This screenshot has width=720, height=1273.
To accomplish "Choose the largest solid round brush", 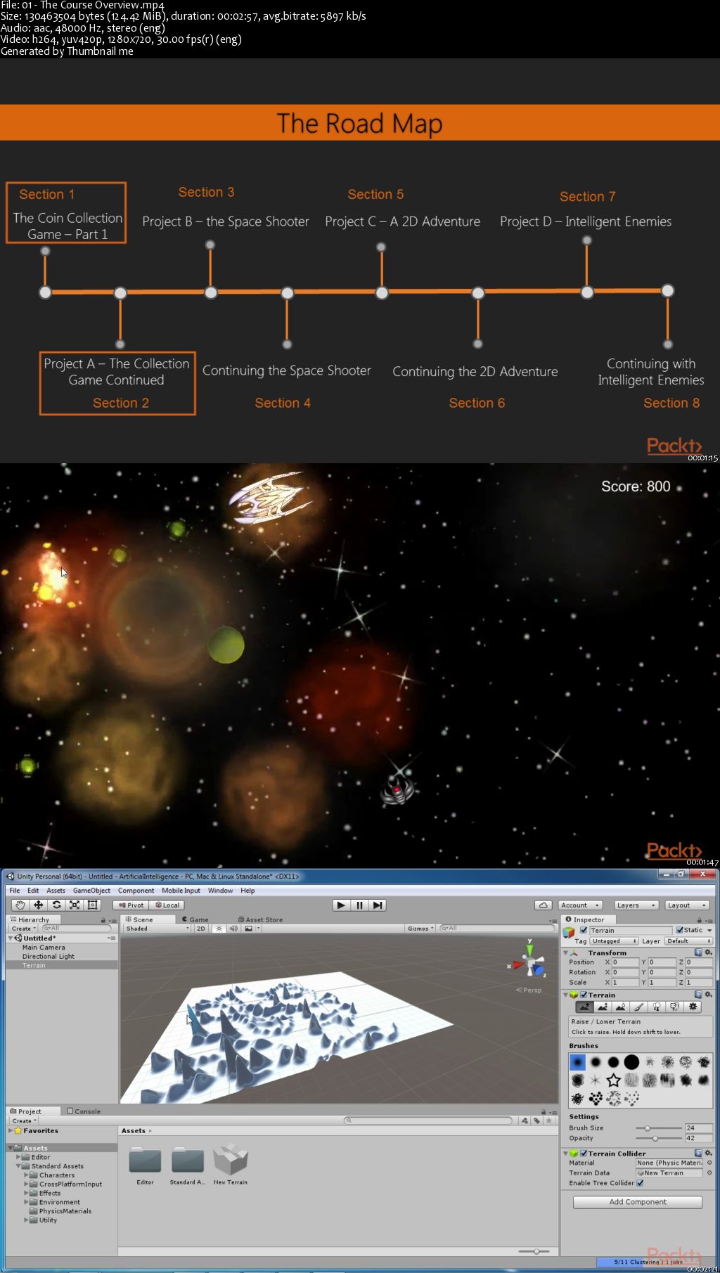I will click(x=631, y=1061).
